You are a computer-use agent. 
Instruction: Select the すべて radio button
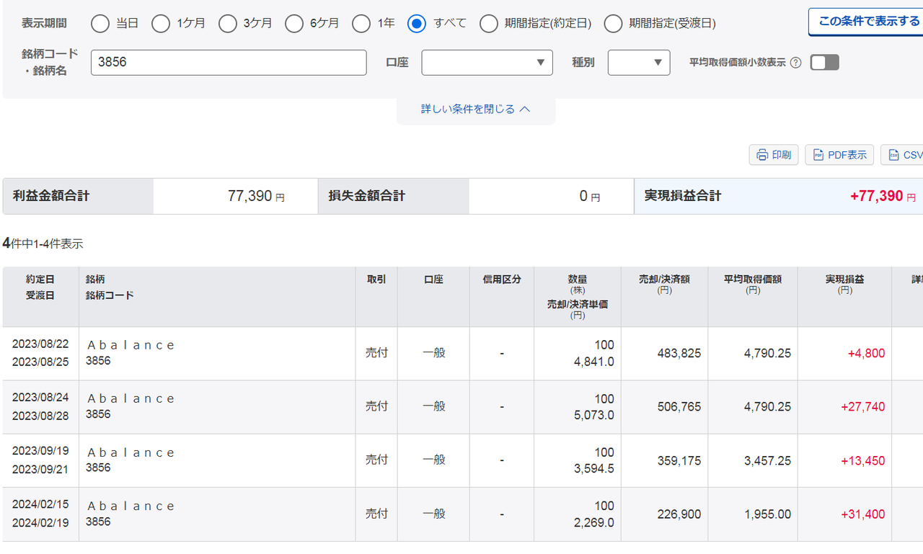[x=417, y=24]
